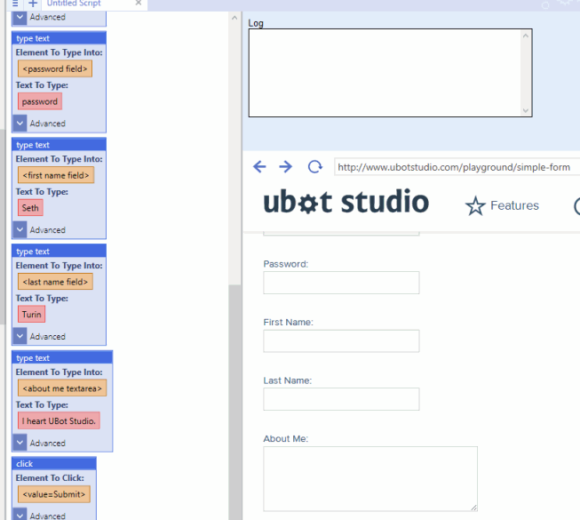Click header of type text for Seth
This screenshot has width=580, height=520.
click(60, 145)
